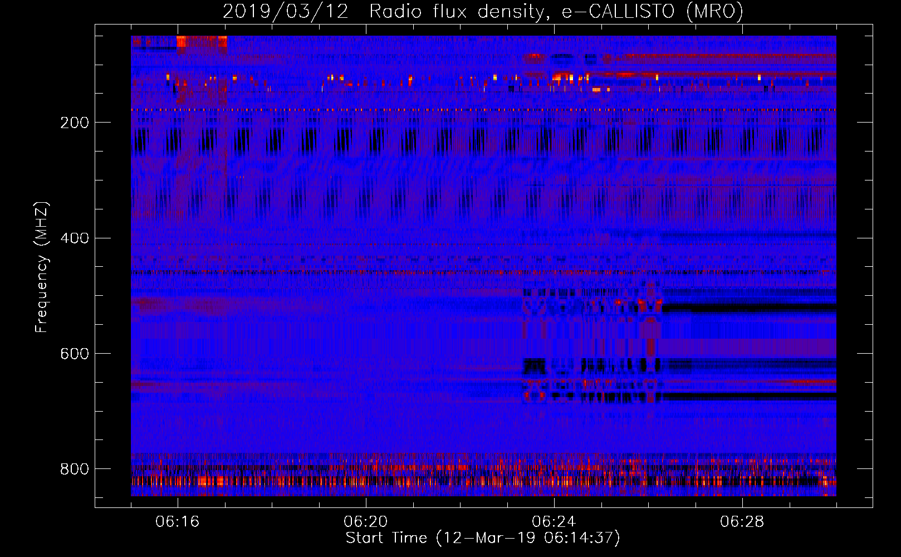The width and height of the screenshot is (901, 557).
Task: Click the plot title "2019/03/12 Radio flux density, e-CALLISTO (MRO)"
Action: tap(483, 11)
